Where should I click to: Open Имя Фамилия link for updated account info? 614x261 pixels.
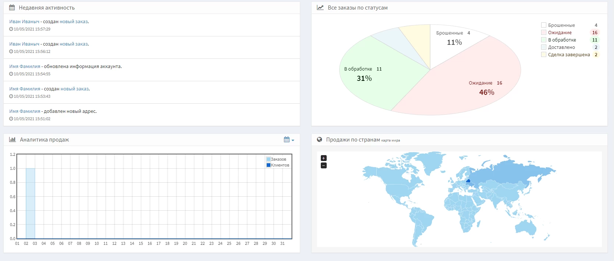tap(25, 67)
